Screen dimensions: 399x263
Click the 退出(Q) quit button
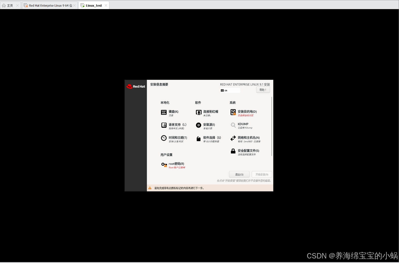point(239,174)
